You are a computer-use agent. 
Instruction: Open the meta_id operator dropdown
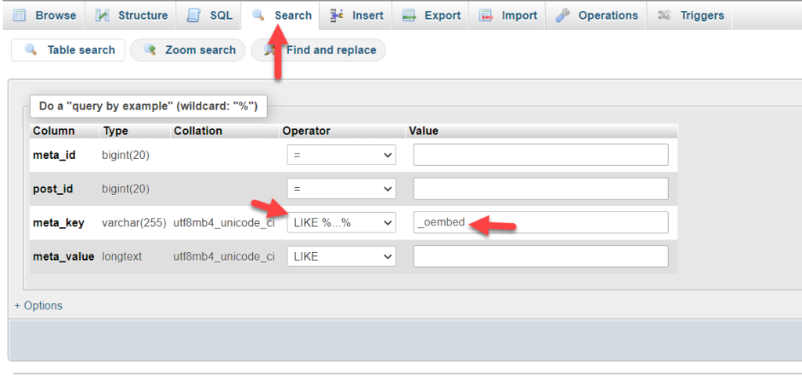(341, 155)
